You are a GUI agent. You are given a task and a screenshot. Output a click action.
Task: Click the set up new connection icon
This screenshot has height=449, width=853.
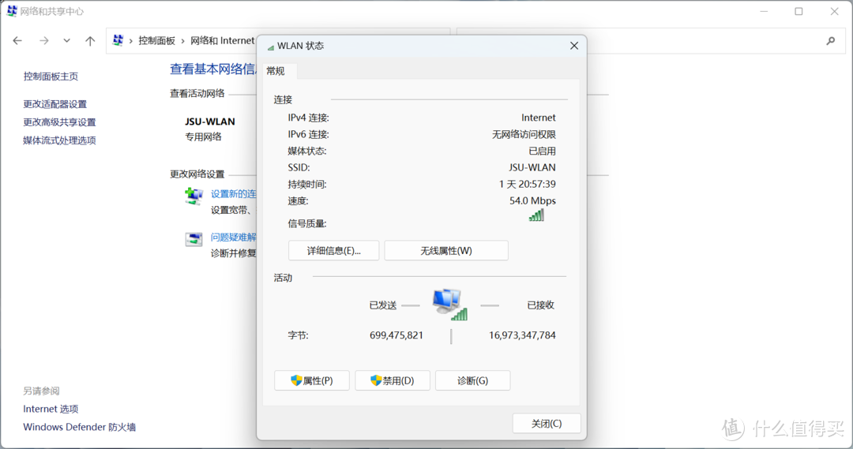click(194, 196)
